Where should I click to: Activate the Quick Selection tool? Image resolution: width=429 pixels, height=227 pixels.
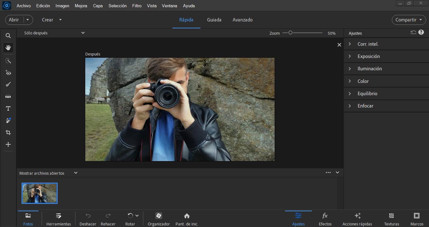pyautogui.click(x=8, y=61)
